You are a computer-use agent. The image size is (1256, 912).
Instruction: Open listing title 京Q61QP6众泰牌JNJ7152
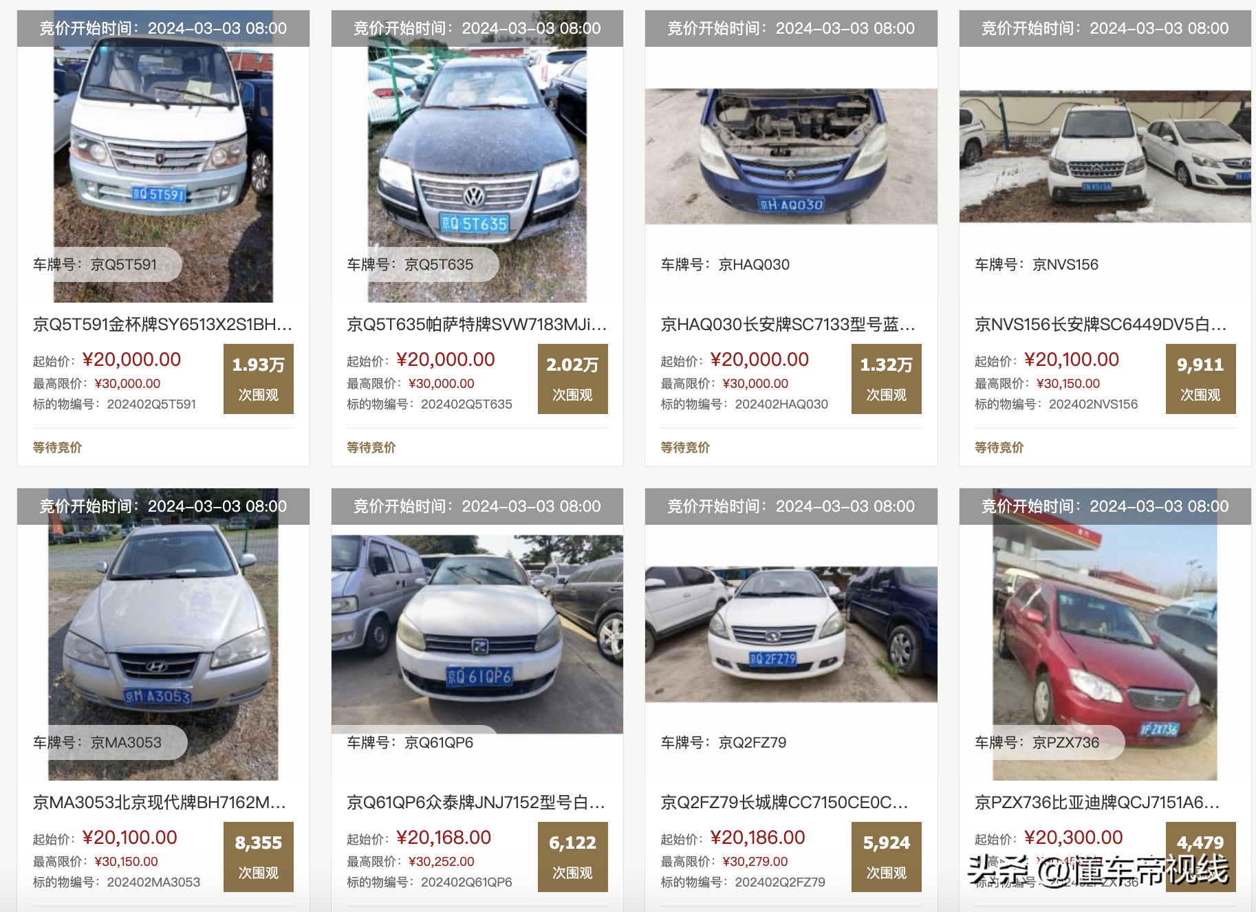(x=475, y=802)
